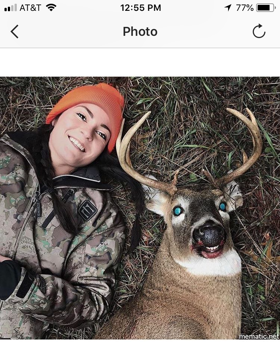Tap the back chevron arrow
The height and width of the screenshot is (344, 280).
pos(15,32)
